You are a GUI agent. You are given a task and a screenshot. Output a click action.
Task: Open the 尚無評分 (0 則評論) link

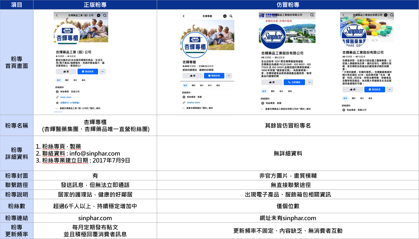70,103
